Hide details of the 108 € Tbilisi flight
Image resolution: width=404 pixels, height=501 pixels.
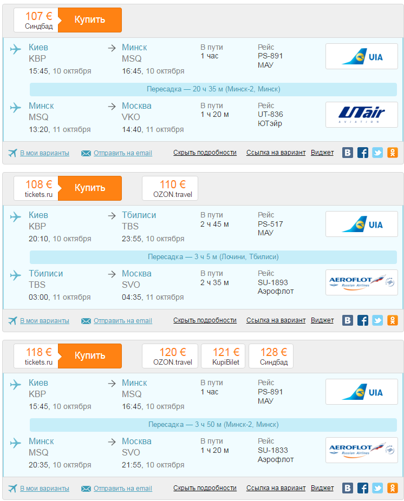tap(205, 320)
